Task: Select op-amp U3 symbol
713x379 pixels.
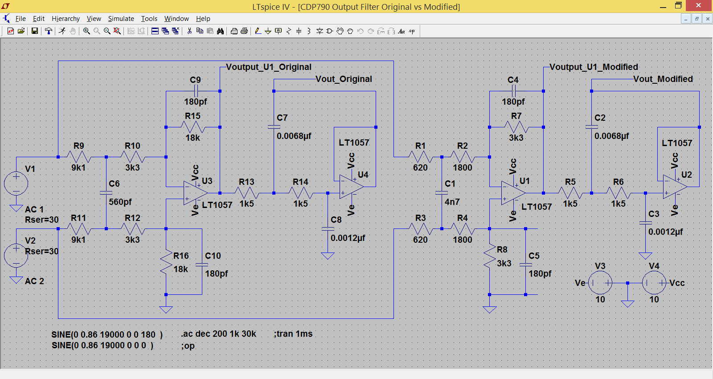Action: [x=196, y=193]
